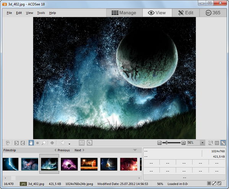Click the zoom slider track
229x189 pixels.
[x=174, y=143]
